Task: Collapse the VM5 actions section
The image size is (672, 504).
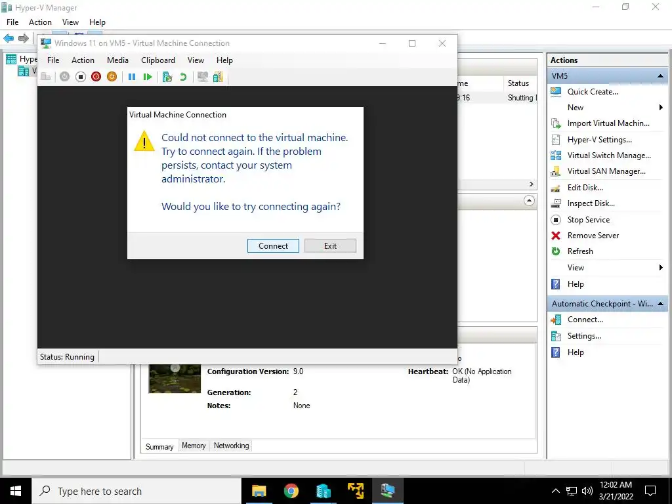Action: (660, 76)
